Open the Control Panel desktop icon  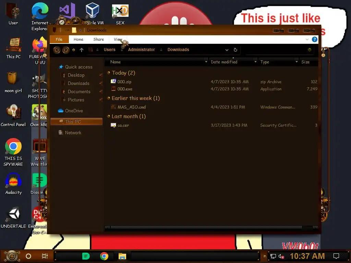(13, 115)
